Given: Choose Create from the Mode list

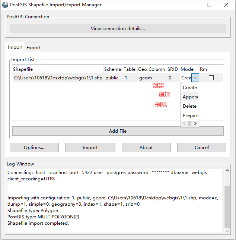Looking at the screenshot, I should (190, 88).
